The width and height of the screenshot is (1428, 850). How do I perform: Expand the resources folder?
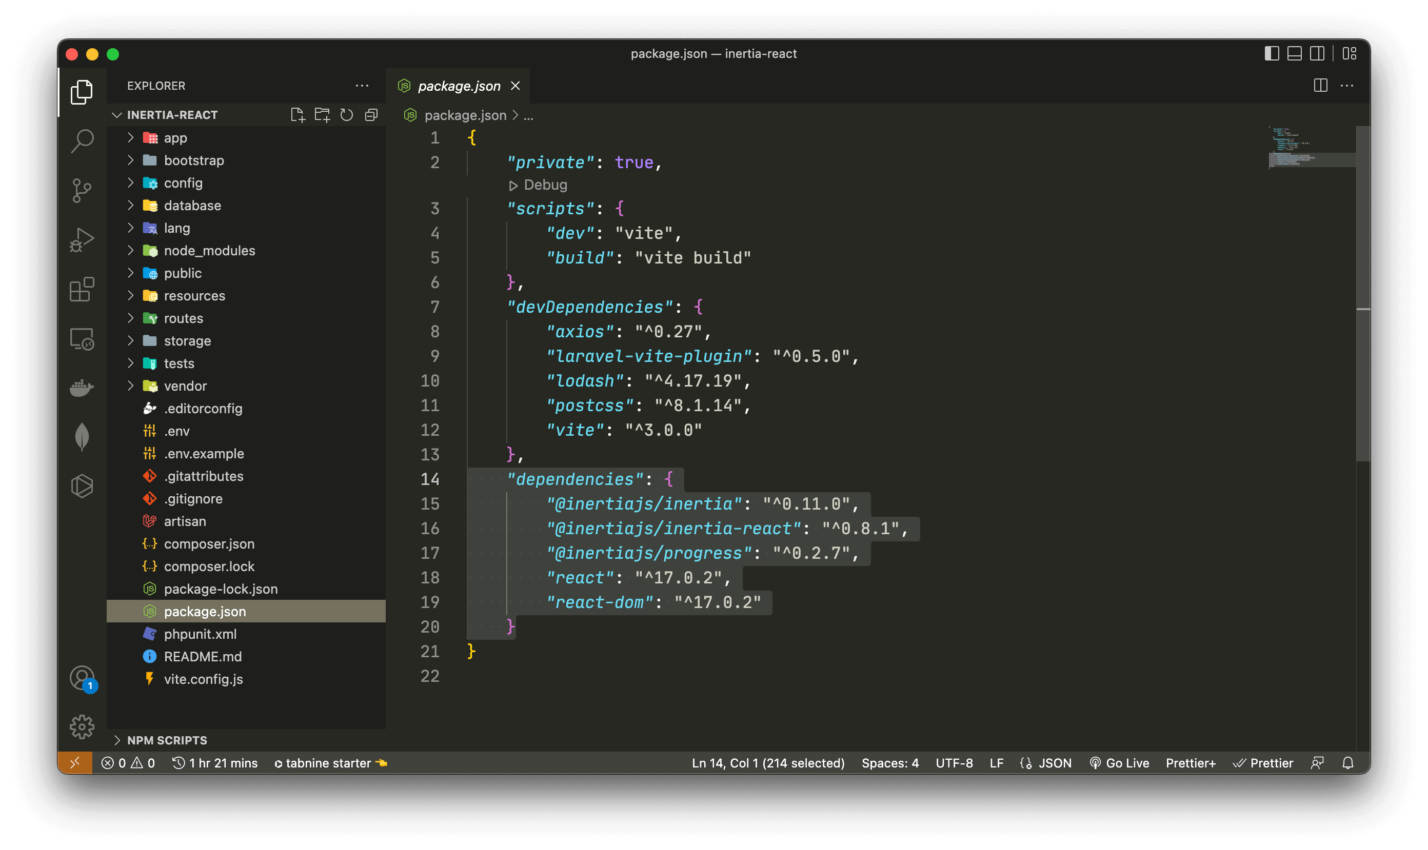point(194,296)
